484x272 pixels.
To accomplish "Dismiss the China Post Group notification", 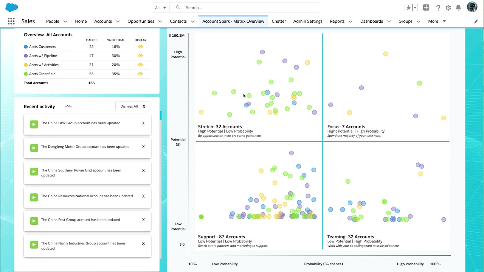I will click(143, 220).
